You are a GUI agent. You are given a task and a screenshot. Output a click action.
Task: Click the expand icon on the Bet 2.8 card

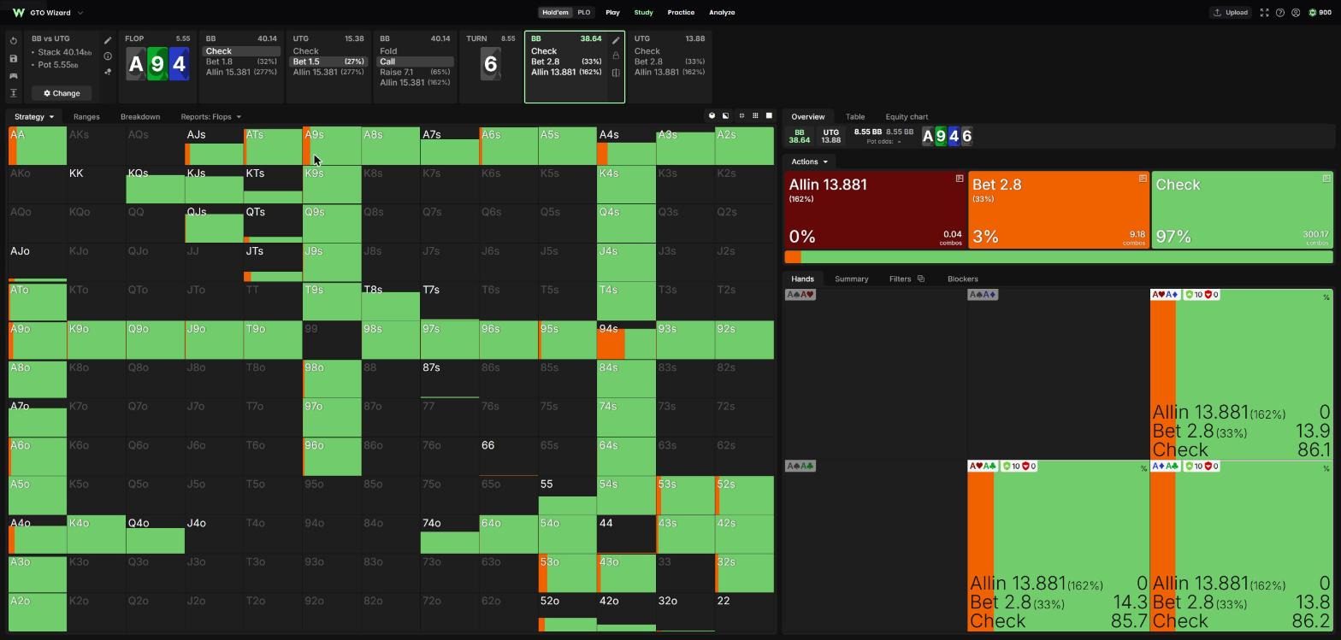tap(1143, 179)
